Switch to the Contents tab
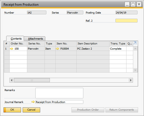The width and height of the screenshot is (144, 116). (x=15, y=38)
